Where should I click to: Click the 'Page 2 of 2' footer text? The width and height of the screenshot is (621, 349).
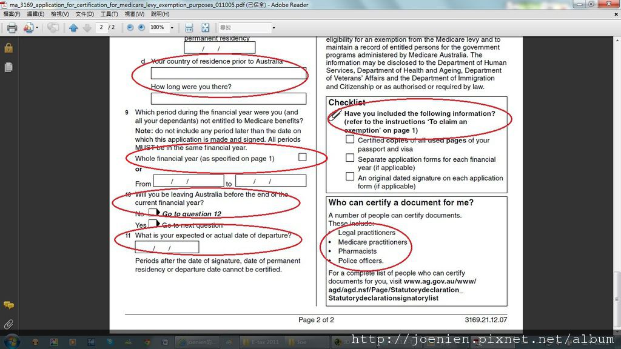click(316, 320)
